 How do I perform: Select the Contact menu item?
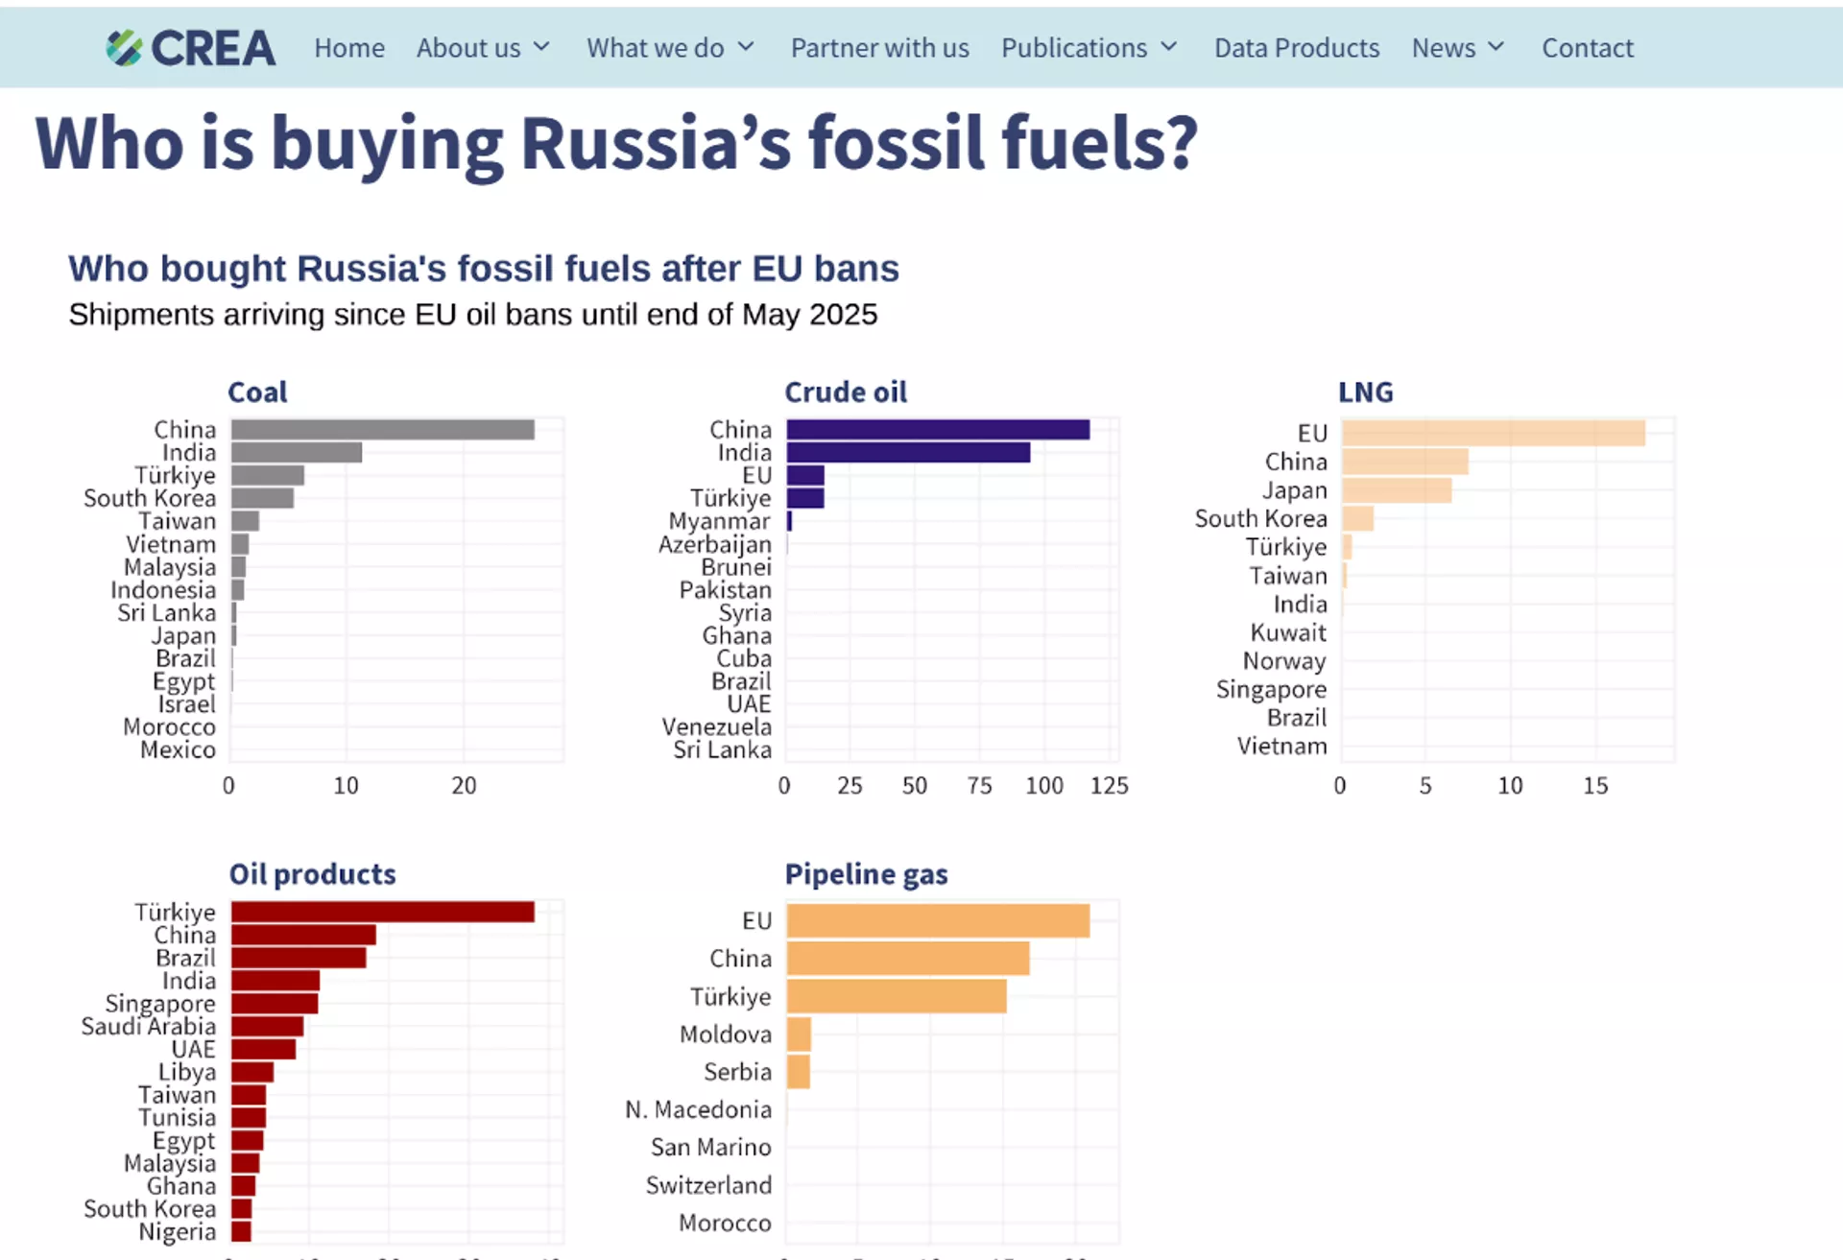coord(1587,48)
